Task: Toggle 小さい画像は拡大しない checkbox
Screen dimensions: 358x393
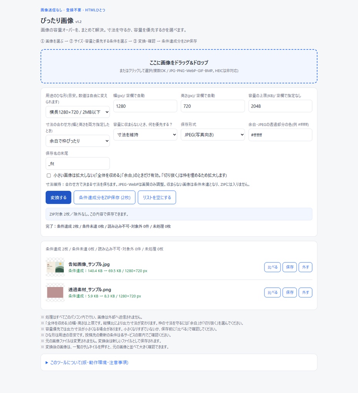Action: click(x=49, y=175)
